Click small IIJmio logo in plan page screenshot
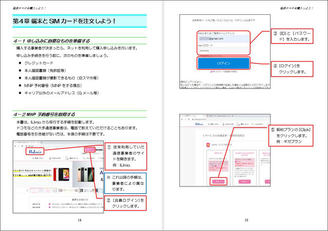 (x=199, y=124)
